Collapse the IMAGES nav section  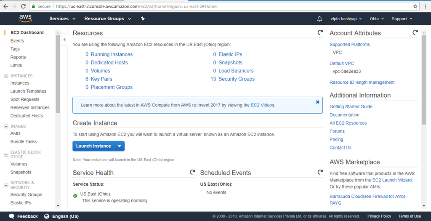tap(6, 126)
